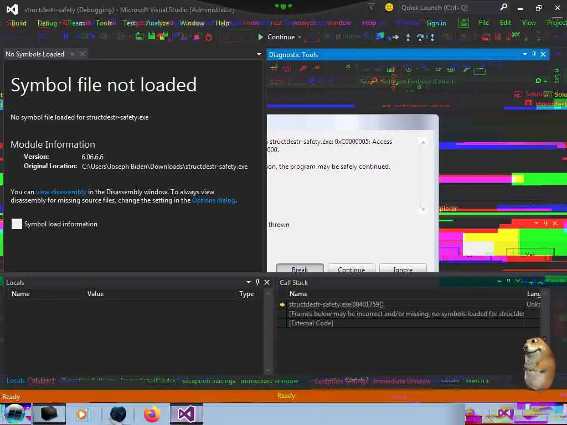Toggle Symbol load information box
The height and width of the screenshot is (425, 567).
[17, 224]
